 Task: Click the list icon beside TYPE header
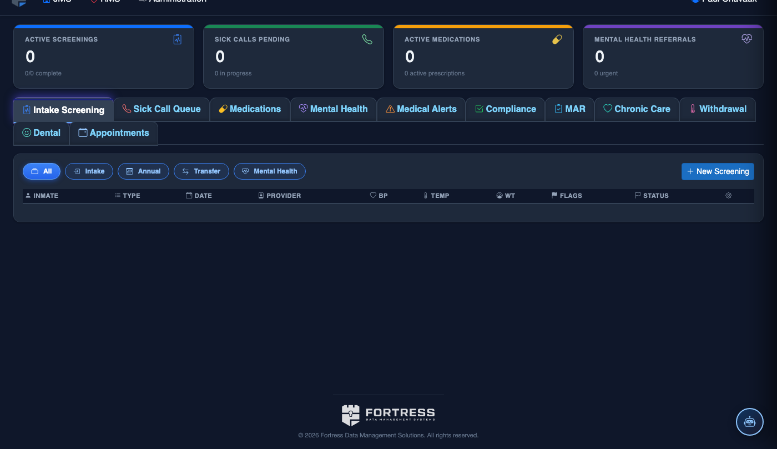click(x=118, y=196)
